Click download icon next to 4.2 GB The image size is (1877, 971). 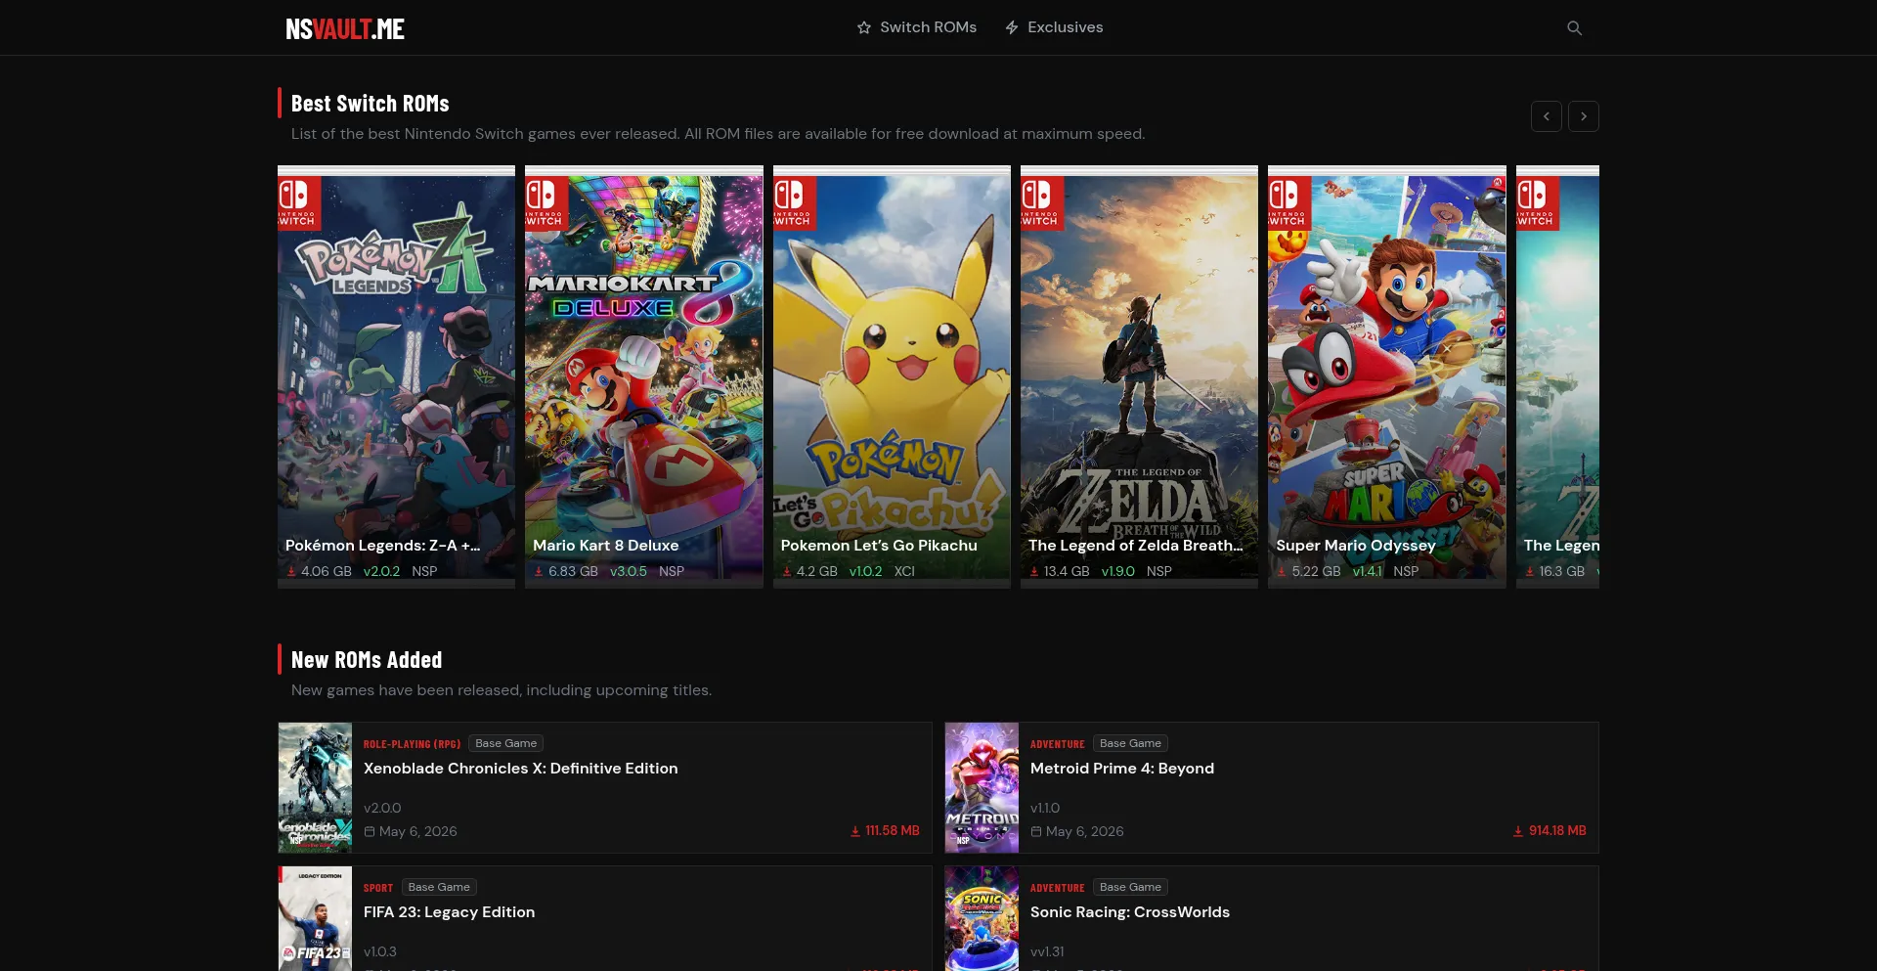tap(787, 571)
